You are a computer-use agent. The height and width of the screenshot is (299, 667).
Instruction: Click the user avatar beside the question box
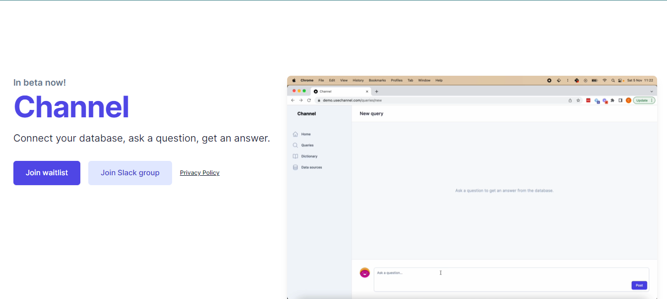pyautogui.click(x=364, y=273)
